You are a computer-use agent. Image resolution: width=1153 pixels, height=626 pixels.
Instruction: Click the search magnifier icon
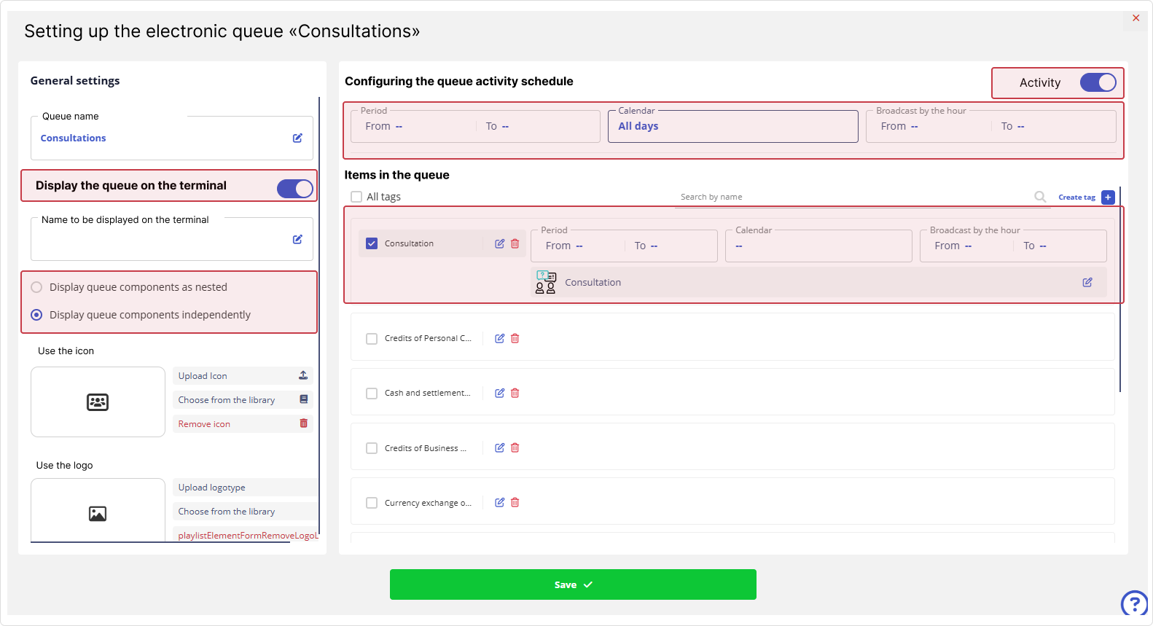[1040, 197]
